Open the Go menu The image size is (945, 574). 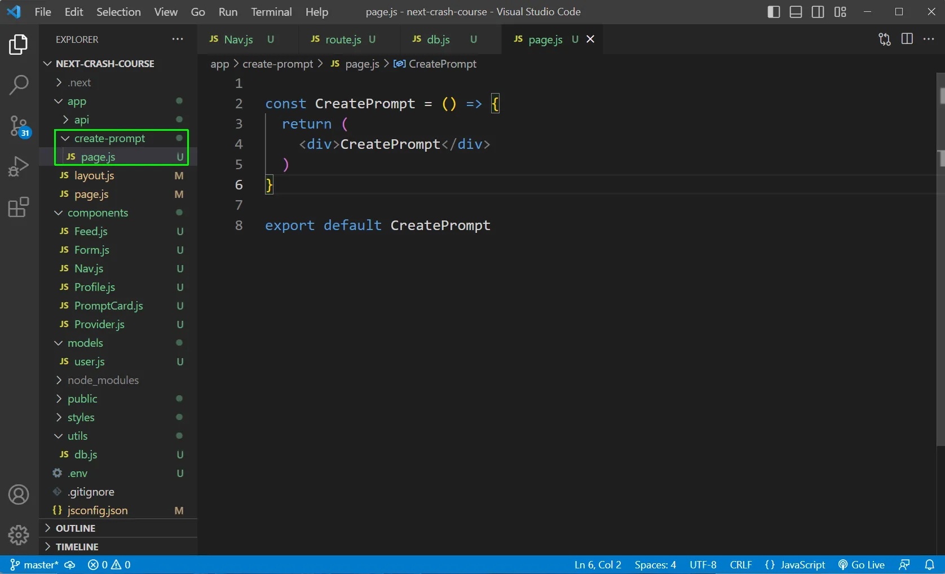coord(198,12)
